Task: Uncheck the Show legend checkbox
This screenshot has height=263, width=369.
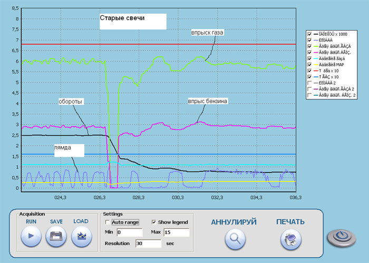Action: click(154, 222)
